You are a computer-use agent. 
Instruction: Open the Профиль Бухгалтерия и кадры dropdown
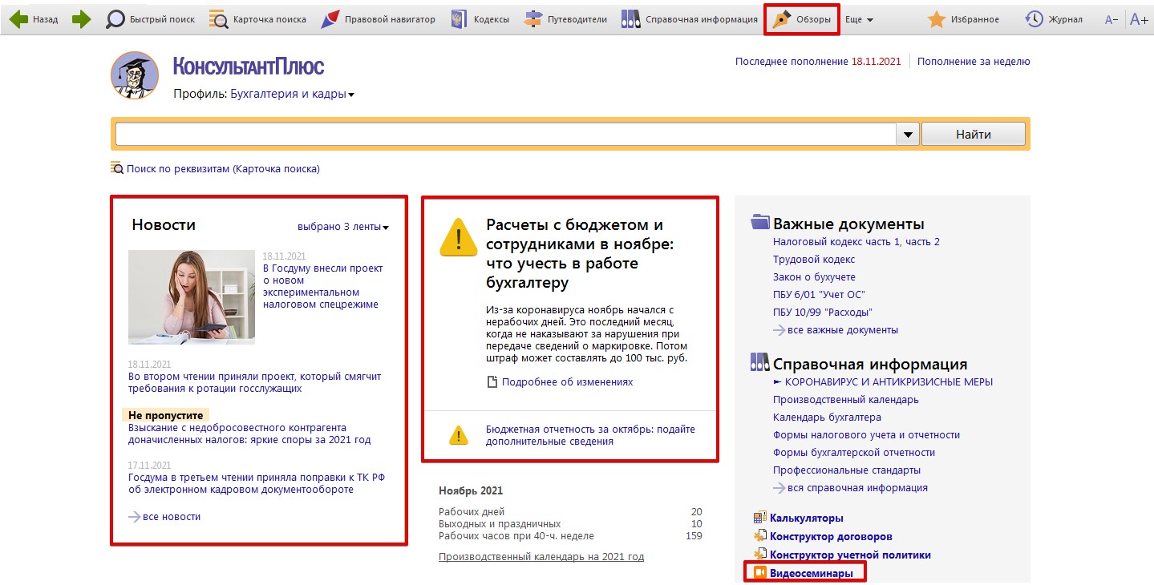click(292, 95)
